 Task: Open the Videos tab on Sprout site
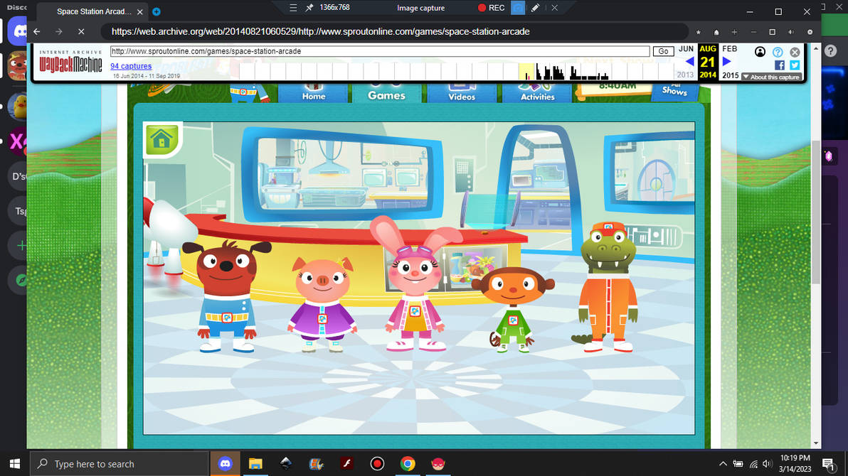[461, 93]
